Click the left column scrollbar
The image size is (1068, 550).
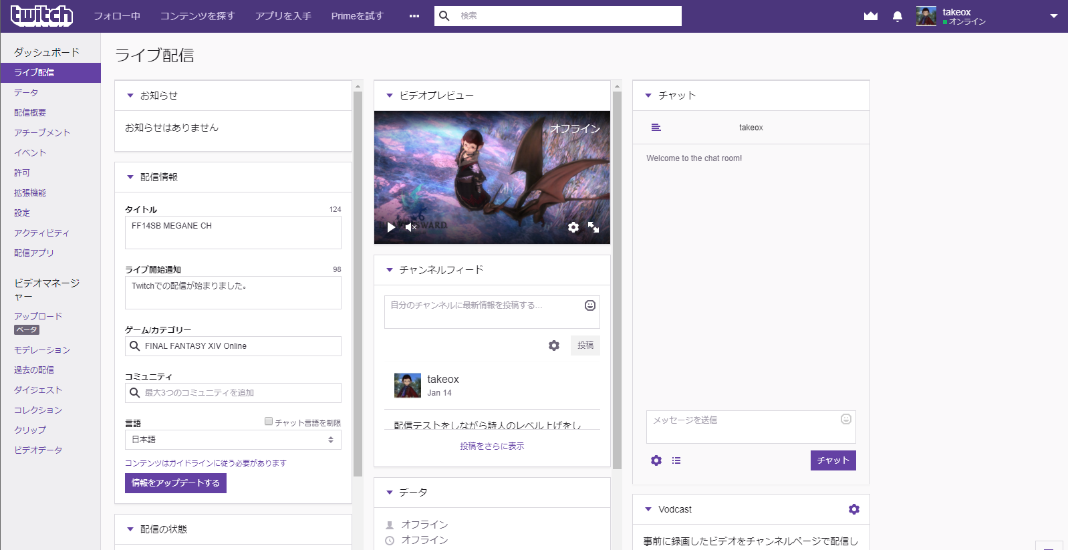tap(358, 284)
